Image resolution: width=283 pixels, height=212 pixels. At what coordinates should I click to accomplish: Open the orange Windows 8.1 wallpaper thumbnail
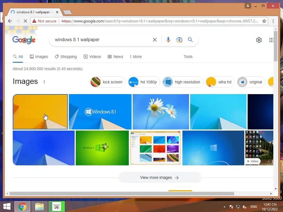(40, 112)
